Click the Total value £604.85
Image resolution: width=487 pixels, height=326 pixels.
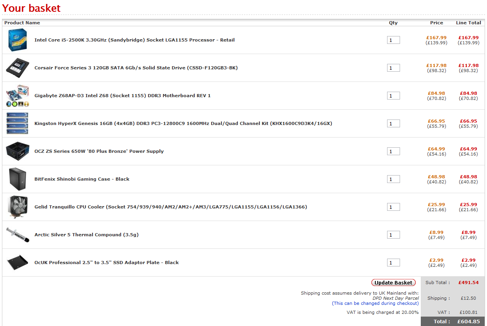point(469,321)
